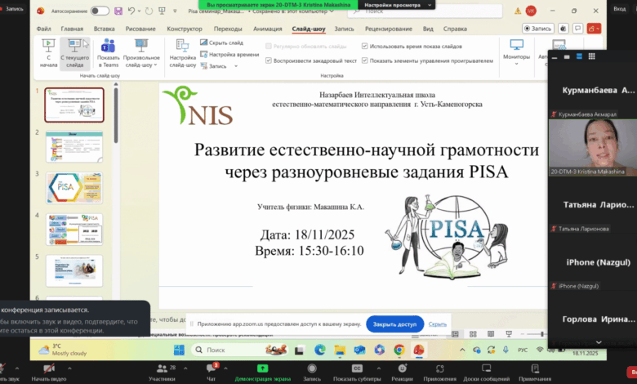Viewport: 637px width, 384px height.
Task: Uncheck 'Воспроизвести закадровый текст' checkbox
Action: [269, 60]
